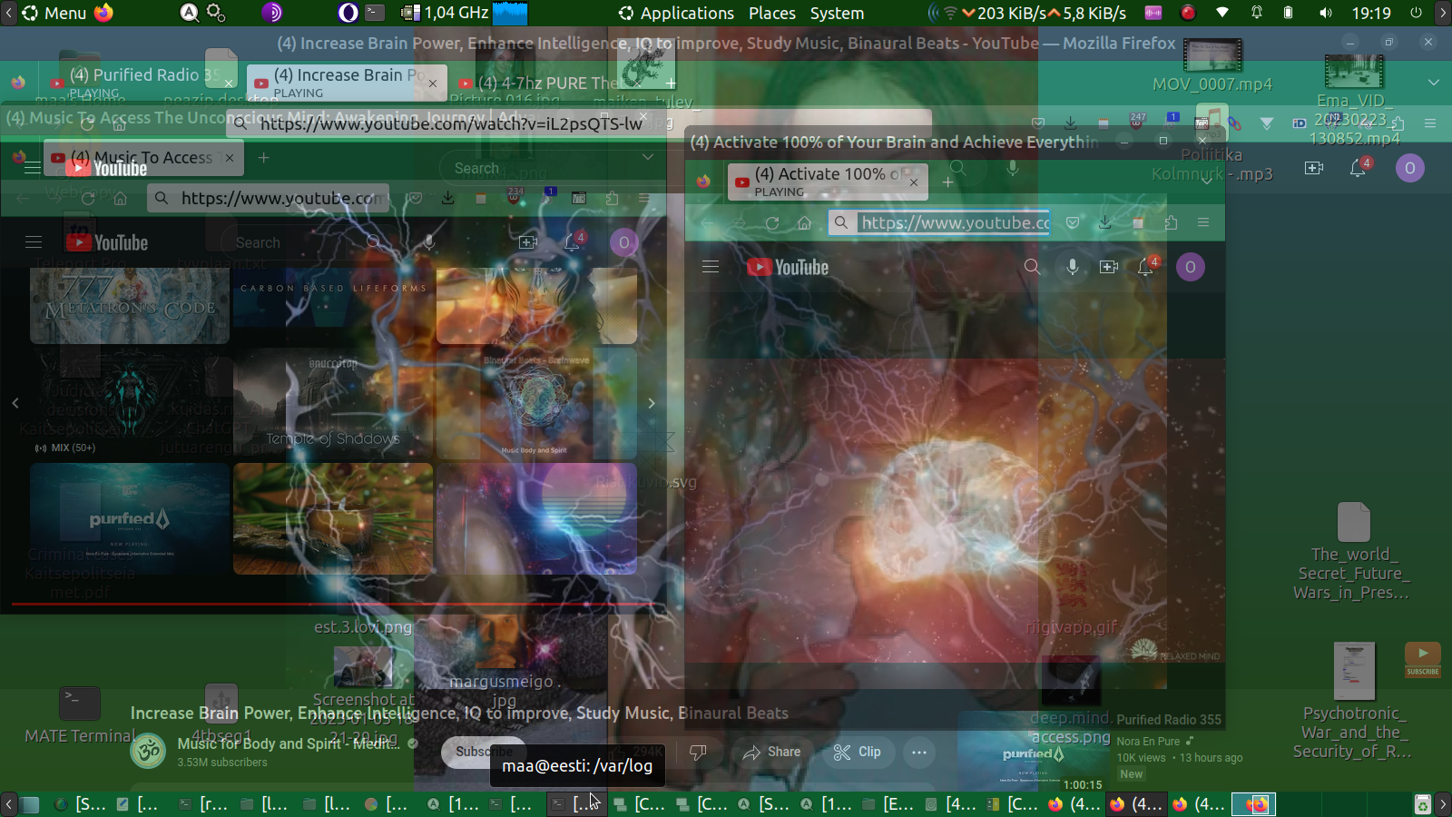This screenshot has height=817, width=1452.
Task: Open extensions puzzle icon in Activate 100% window
Action: click(x=1171, y=223)
